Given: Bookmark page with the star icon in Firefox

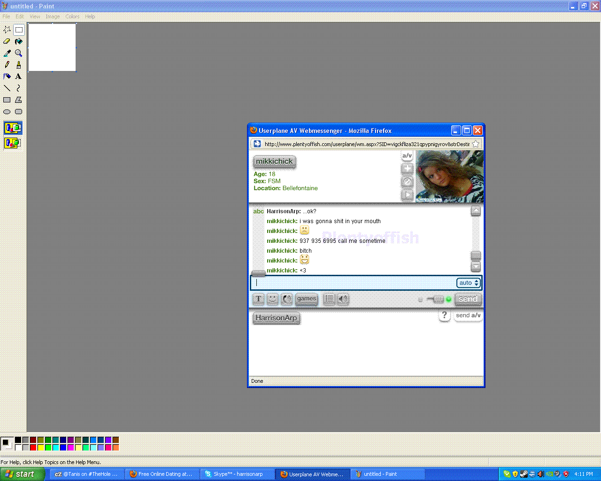Looking at the screenshot, I should 476,144.
